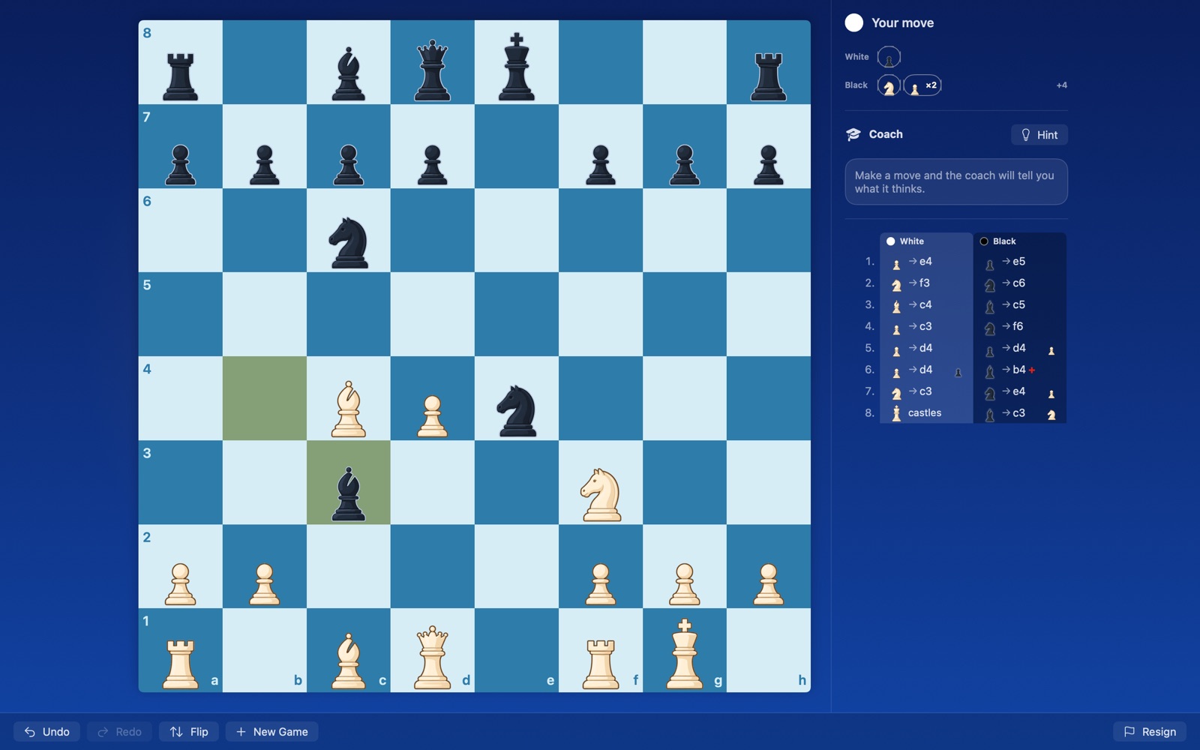Viewport: 1200px width, 750px height.
Task: Click the empty d3 square
Action: pos(432,482)
